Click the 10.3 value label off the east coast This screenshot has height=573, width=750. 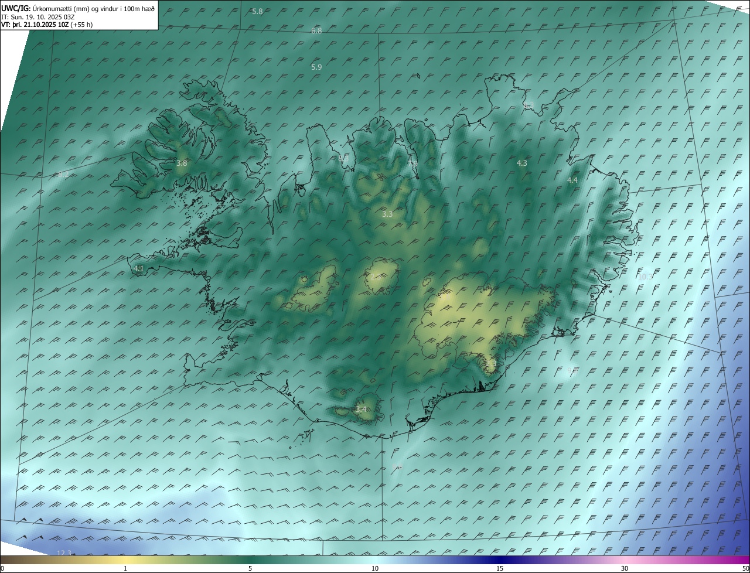(645, 277)
